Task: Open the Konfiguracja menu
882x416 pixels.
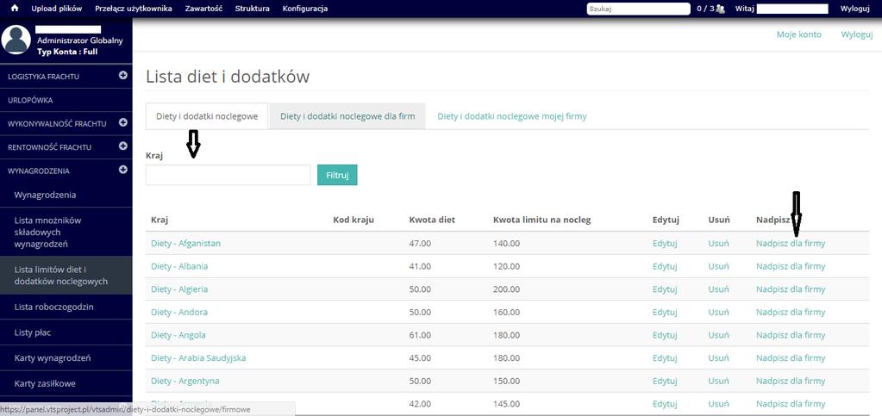Action: coord(305,9)
